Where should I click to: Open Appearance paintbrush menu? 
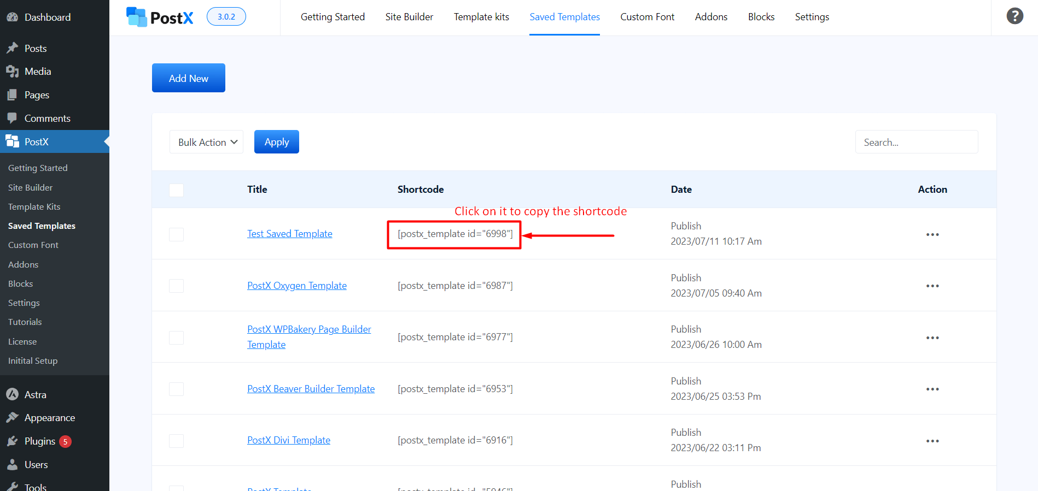[x=12, y=418]
